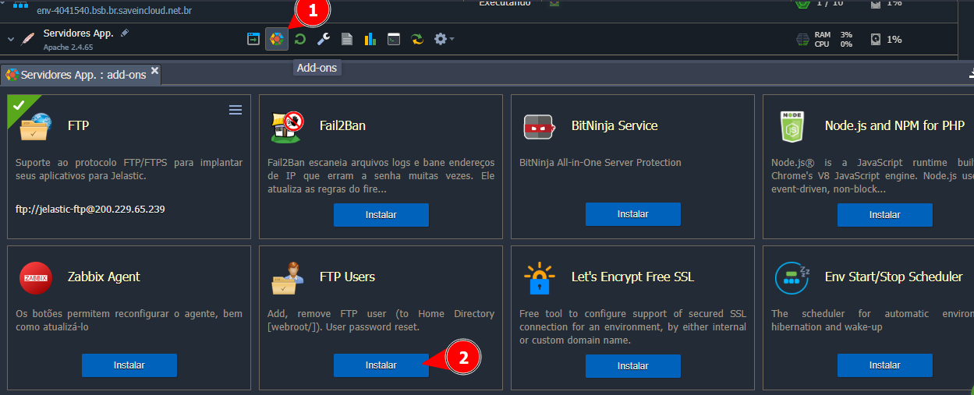
Task: Click the open in browser icon
Action: [253, 39]
